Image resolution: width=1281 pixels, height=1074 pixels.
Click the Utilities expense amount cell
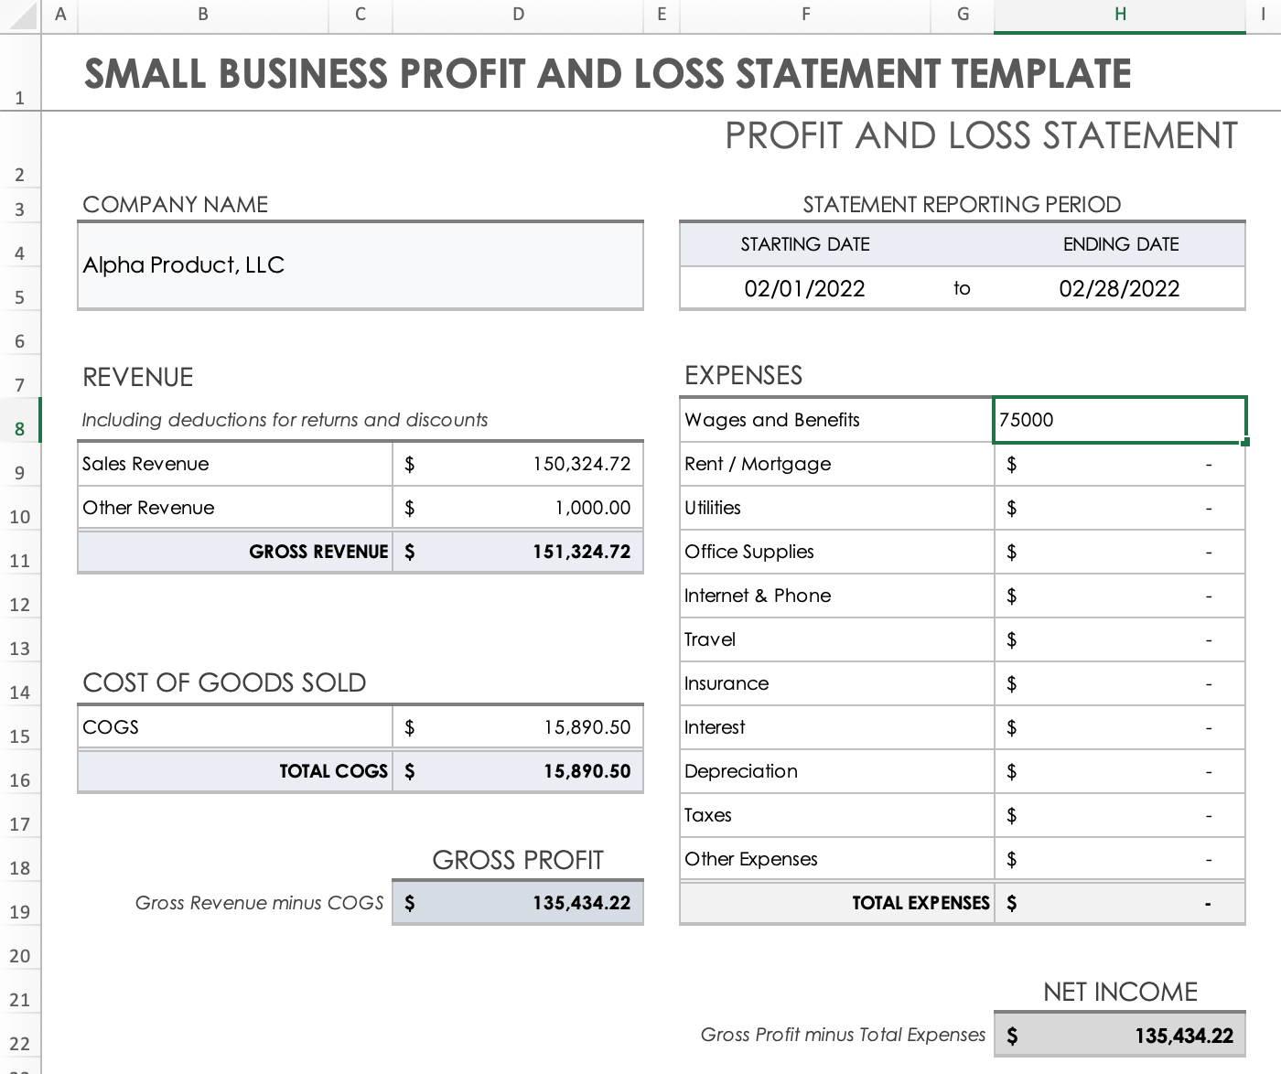pos(1119,508)
